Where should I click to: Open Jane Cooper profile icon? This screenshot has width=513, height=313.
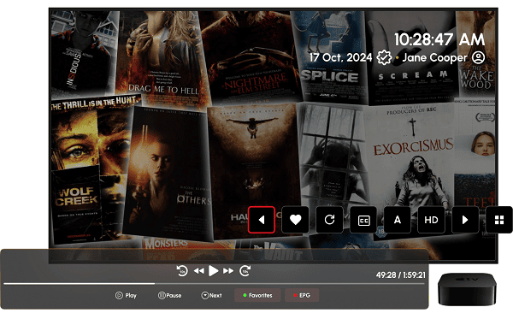[478, 57]
